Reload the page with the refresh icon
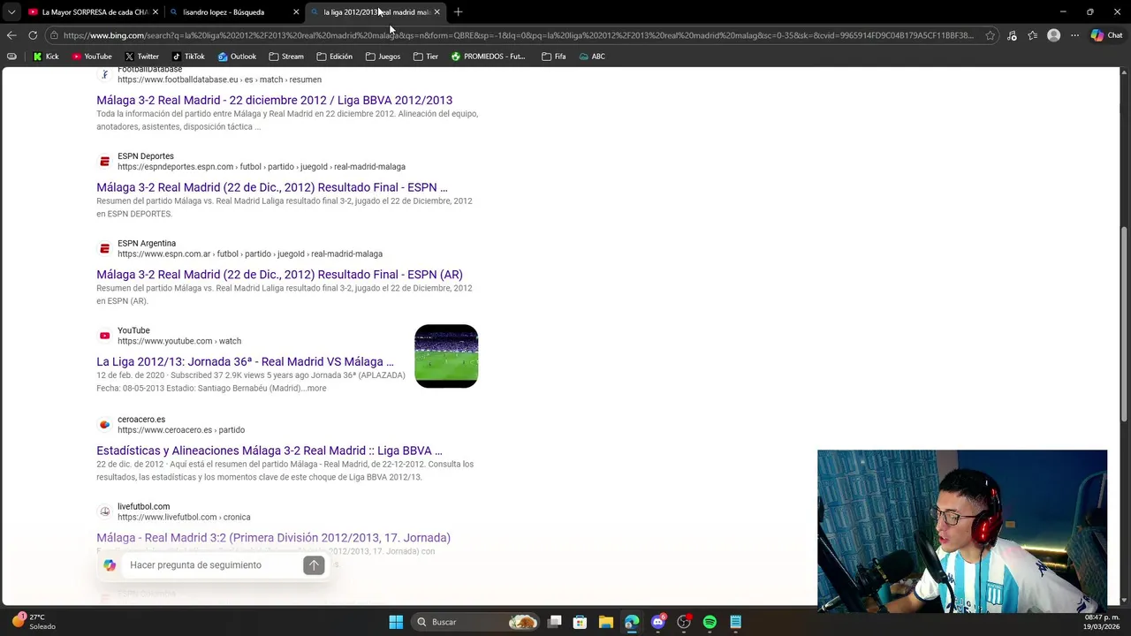 [33, 35]
